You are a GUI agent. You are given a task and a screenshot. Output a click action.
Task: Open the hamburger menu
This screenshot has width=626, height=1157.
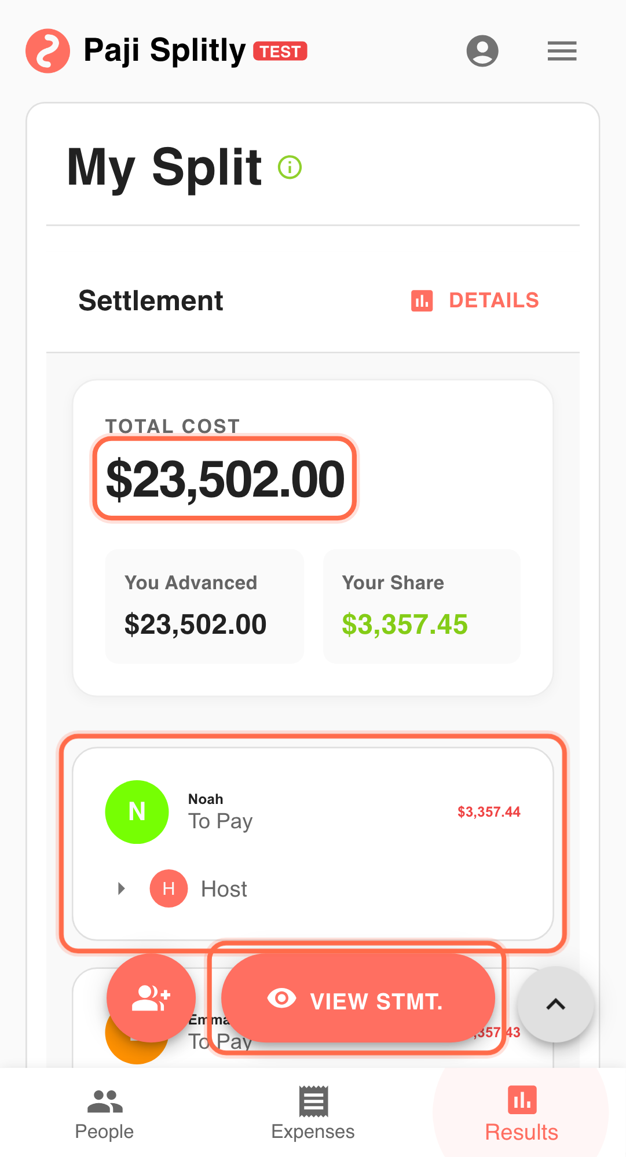(562, 51)
